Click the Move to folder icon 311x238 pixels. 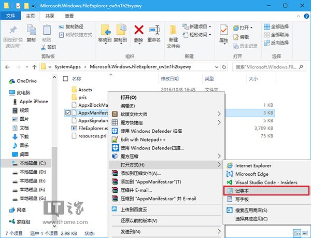coord(105,30)
